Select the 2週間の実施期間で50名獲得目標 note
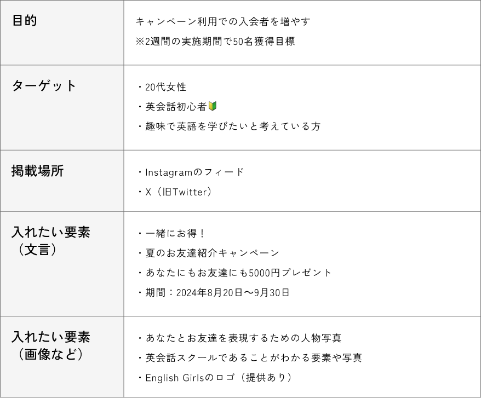Viewport: 481px width, 398px height. pos(215,41)
